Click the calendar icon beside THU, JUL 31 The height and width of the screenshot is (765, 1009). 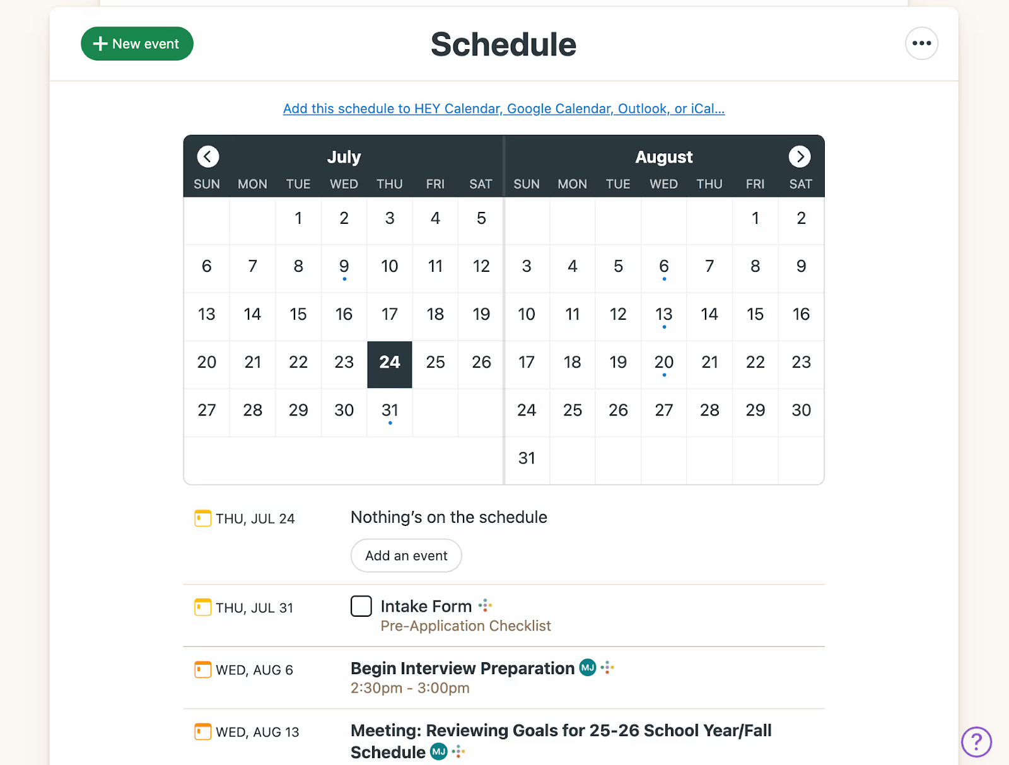(202, 607)
